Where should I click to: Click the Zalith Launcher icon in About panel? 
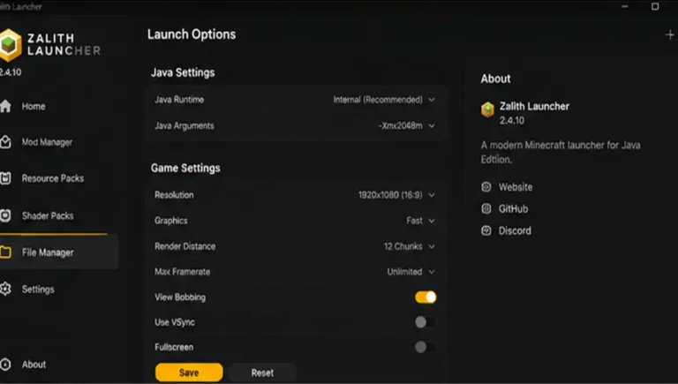[487, 109]
